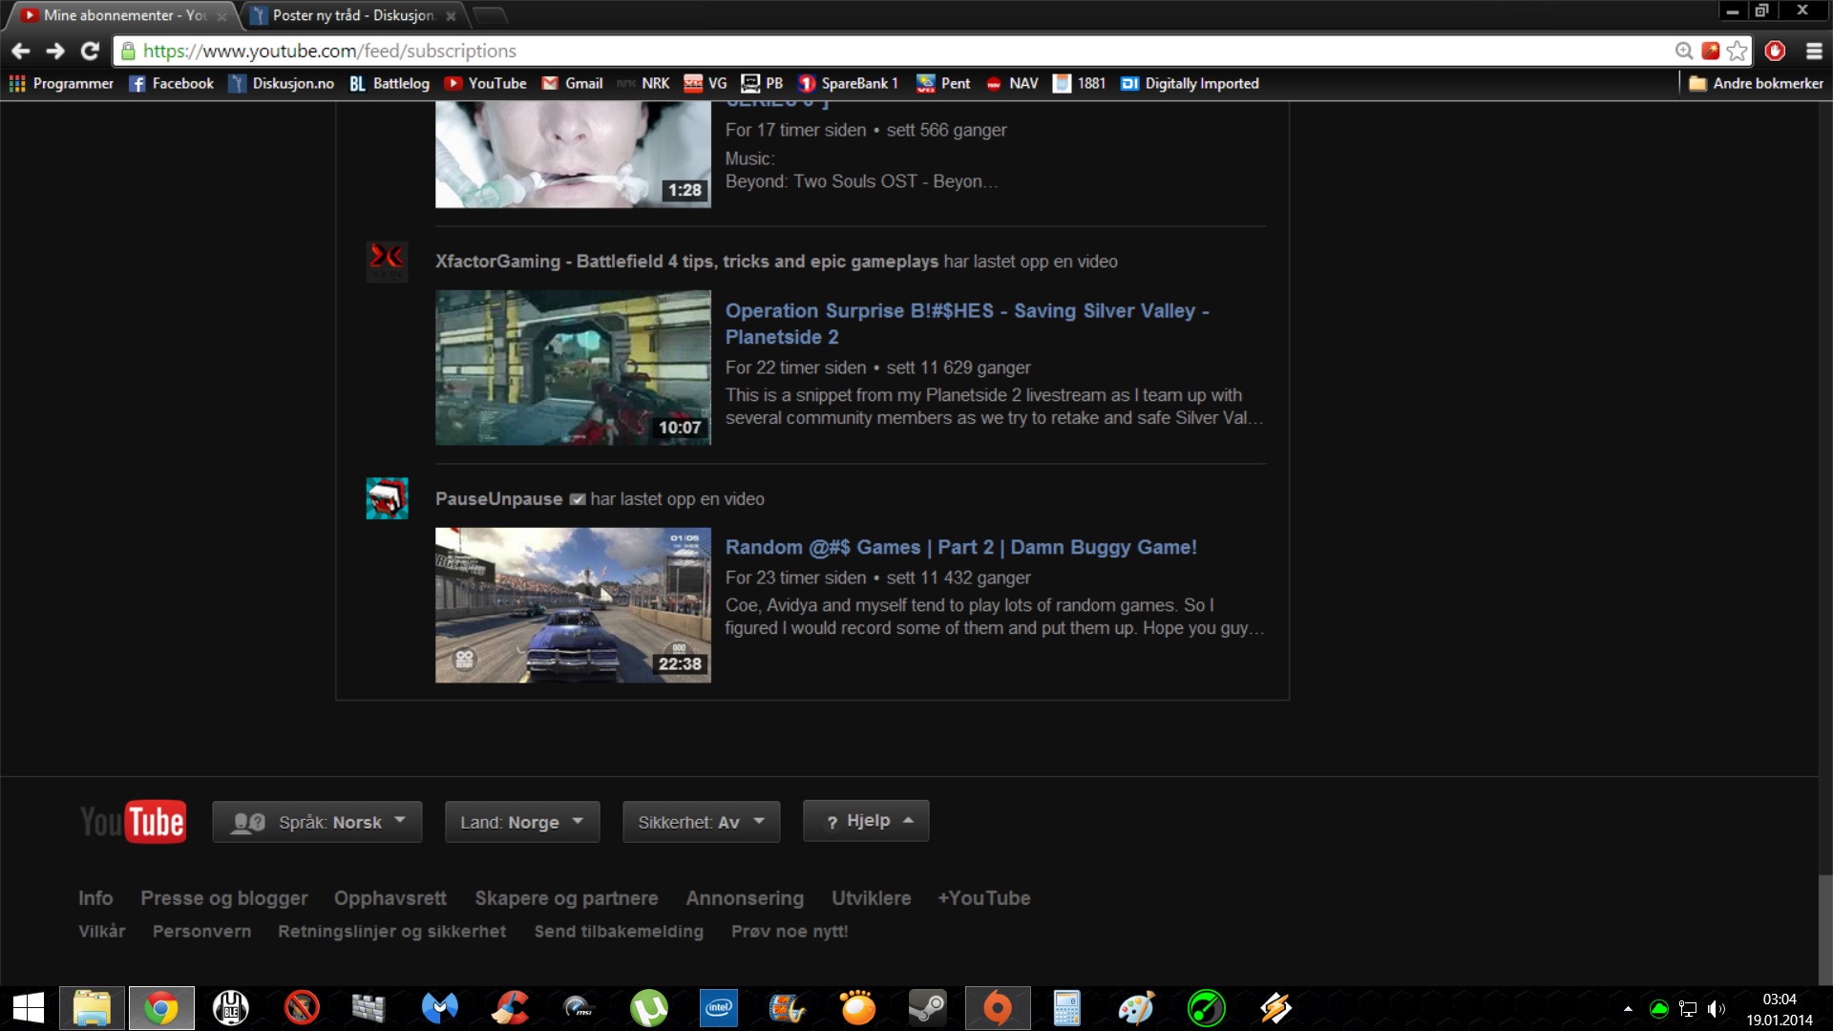The height and width of the screenshot is (1031, 1833).
Task: Open NAV bookmark
Action: point(1012,83)
